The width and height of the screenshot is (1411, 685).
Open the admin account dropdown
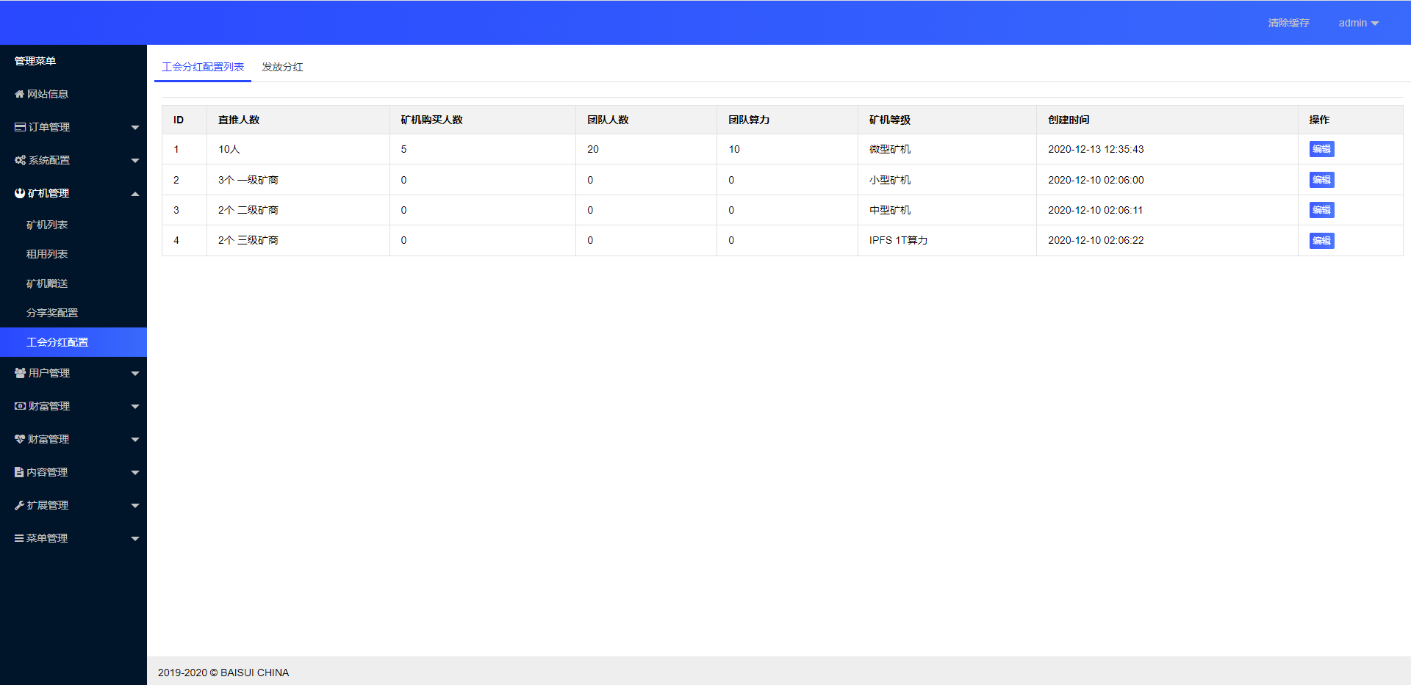1357,22
